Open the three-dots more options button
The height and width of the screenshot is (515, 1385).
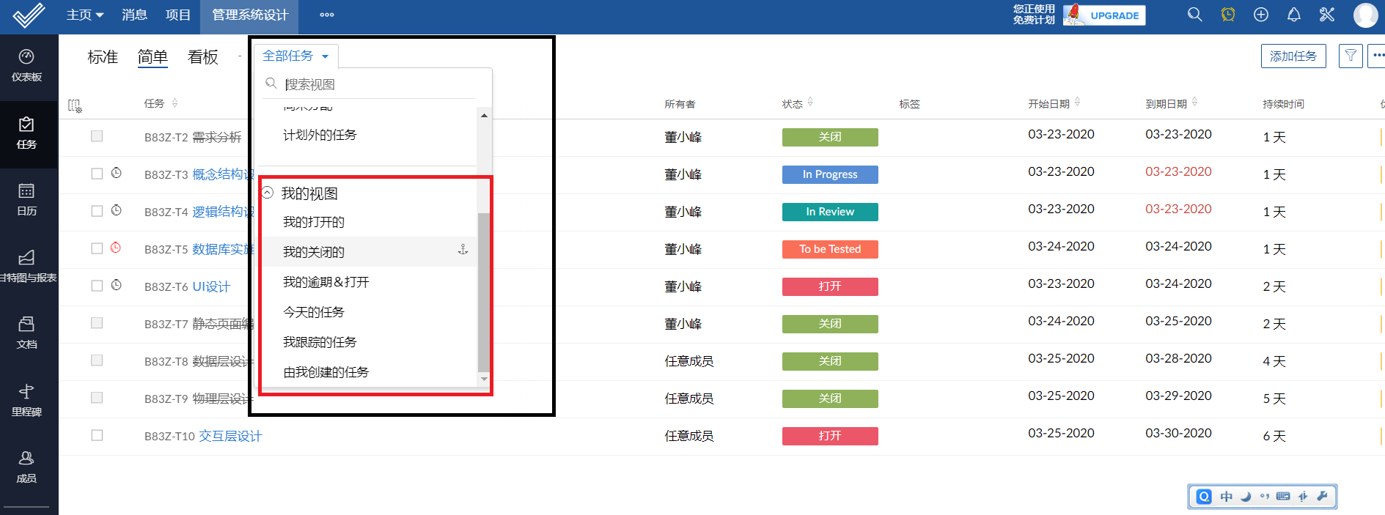pyautogui.click(x=1378, y=56)
